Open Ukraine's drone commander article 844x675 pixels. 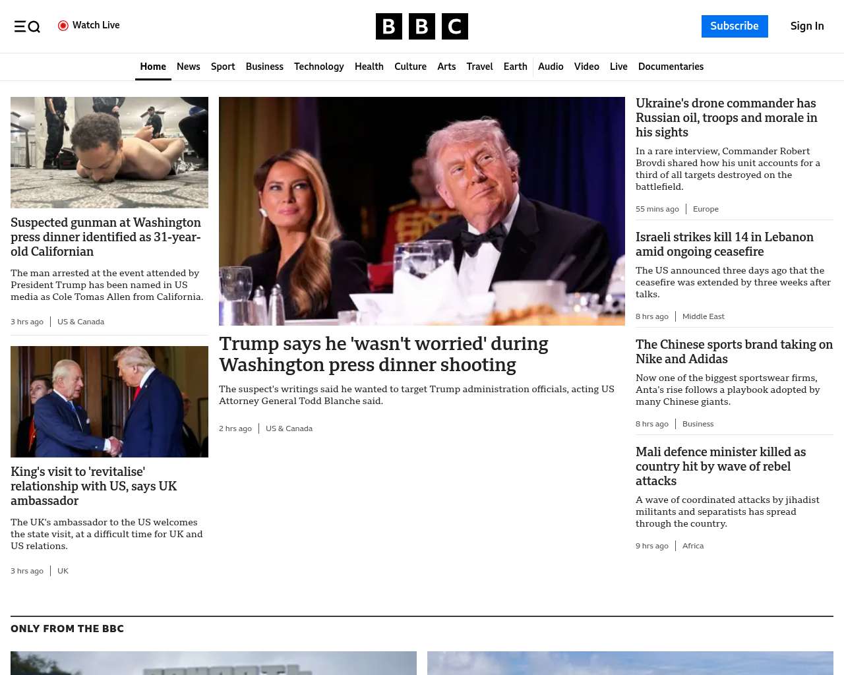726,118
